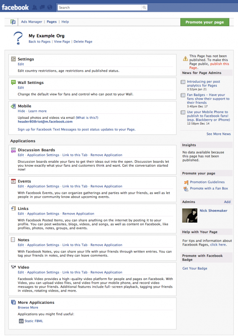This screenshot has height=336, width=238.
Task: Remove the Video application
Action: click(106, 272)
